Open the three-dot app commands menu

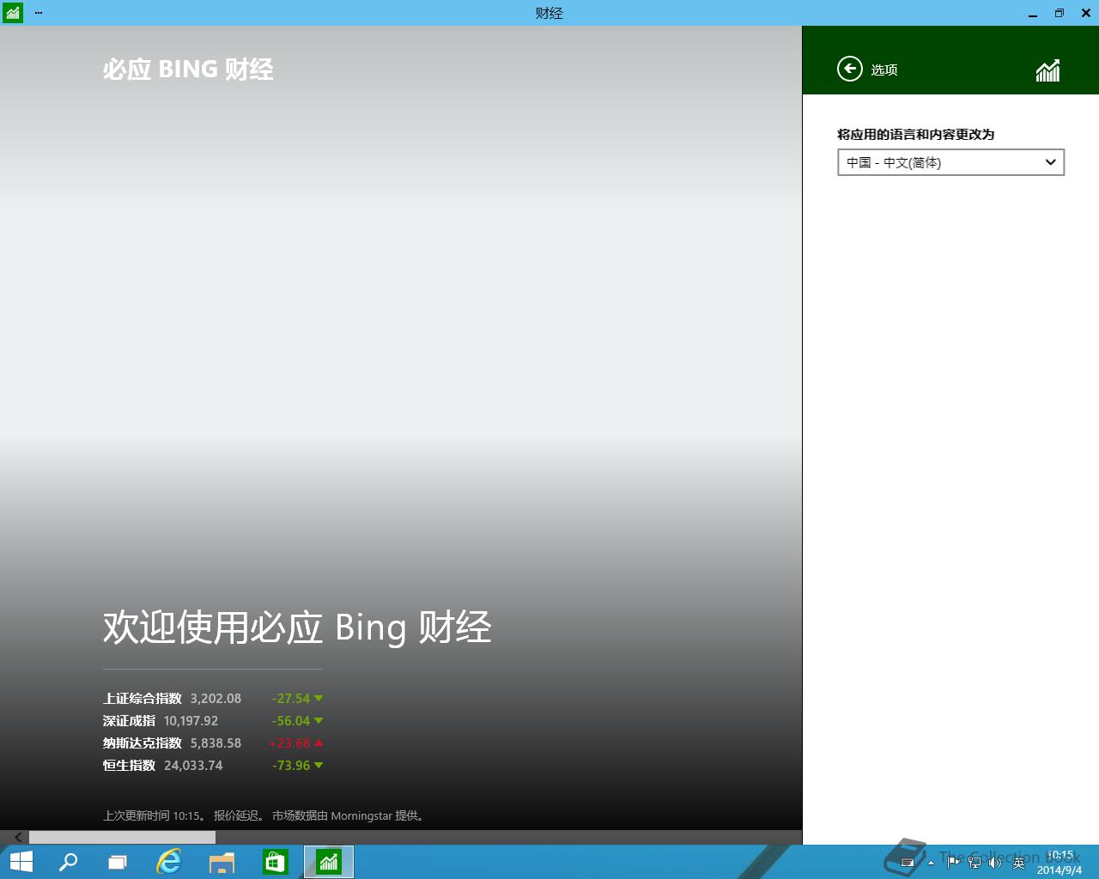39,13
